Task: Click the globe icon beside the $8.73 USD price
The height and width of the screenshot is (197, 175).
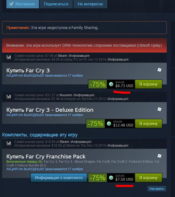Action: pos(111,84)
